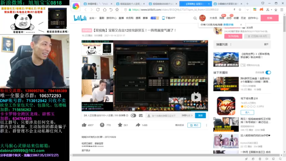Expand the danmaku list via 展开
Screen dimensions: 286x161
[266, 44]
